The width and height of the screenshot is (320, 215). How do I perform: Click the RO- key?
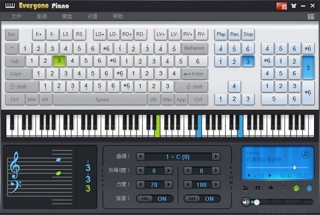point(140,34)
